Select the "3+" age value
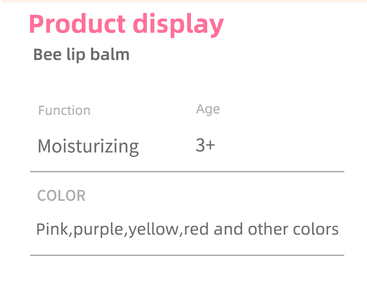 205,145
